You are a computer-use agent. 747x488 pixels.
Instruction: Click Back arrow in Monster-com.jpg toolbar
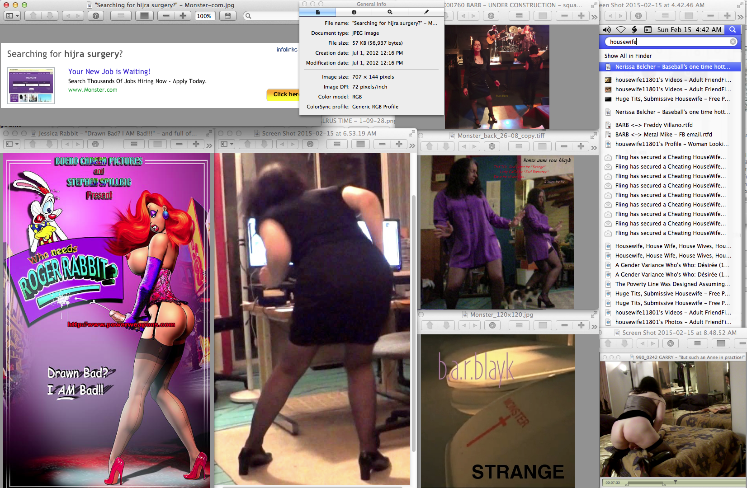point(67,16)
